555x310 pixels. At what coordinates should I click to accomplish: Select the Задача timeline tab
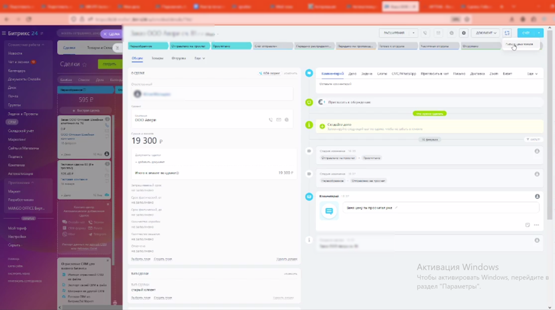coord(367,74)
